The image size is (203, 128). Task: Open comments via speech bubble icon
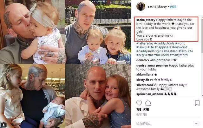tap(148, 103)
